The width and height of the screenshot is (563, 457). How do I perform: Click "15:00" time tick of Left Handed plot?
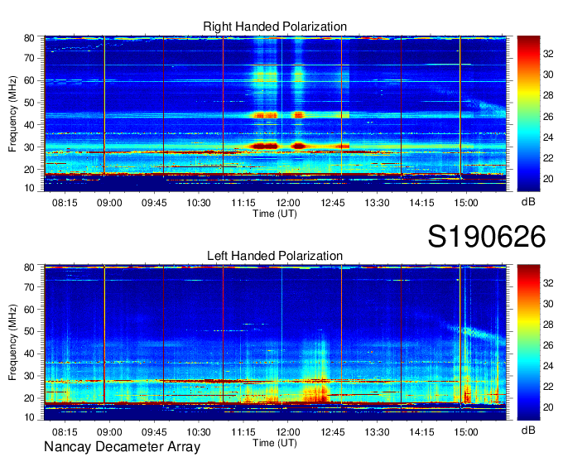(x=466, y=432)
